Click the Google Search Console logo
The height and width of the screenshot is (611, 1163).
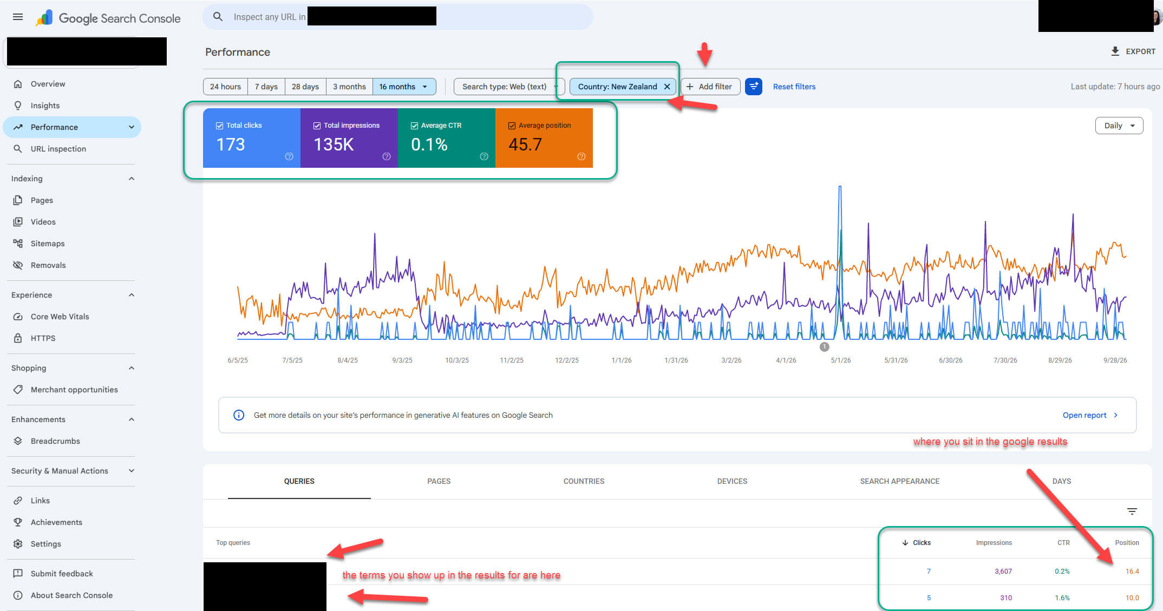pyautogui.click(x=108, y=18)
